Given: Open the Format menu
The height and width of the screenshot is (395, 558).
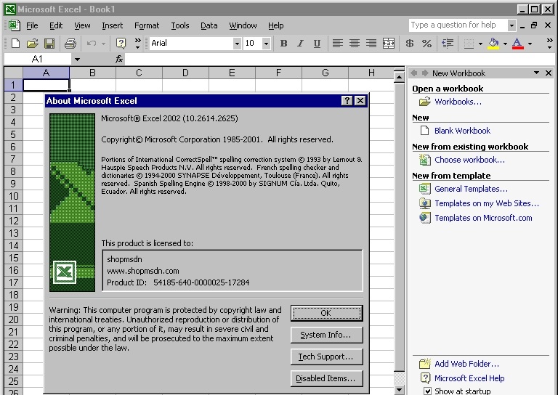Looking at the screenshot, I should [x=147, y=25].
